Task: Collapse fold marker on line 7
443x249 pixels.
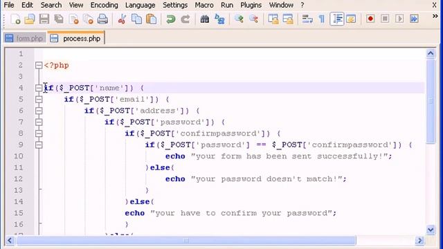Action: pos(39,122)
